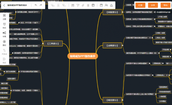Screen dimensions: 172x105
Task: Click the 打赏 button
Action: 141,5
